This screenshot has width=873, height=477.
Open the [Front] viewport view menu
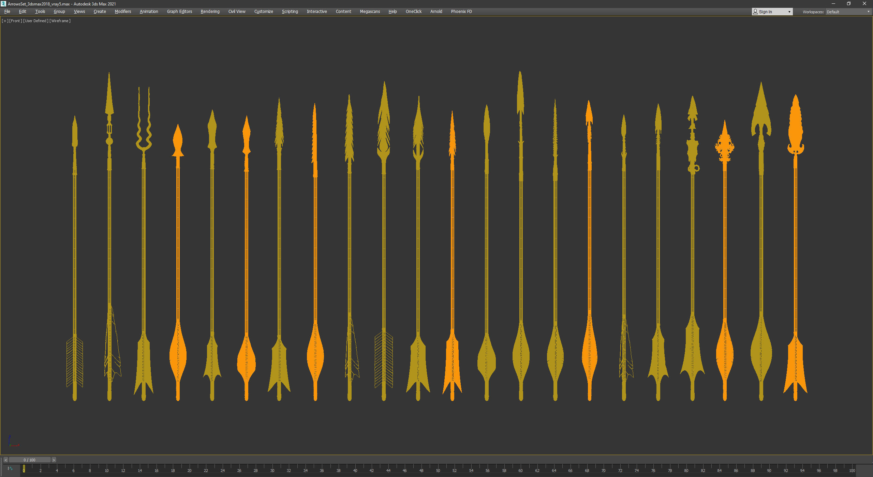tap(16, 21)
